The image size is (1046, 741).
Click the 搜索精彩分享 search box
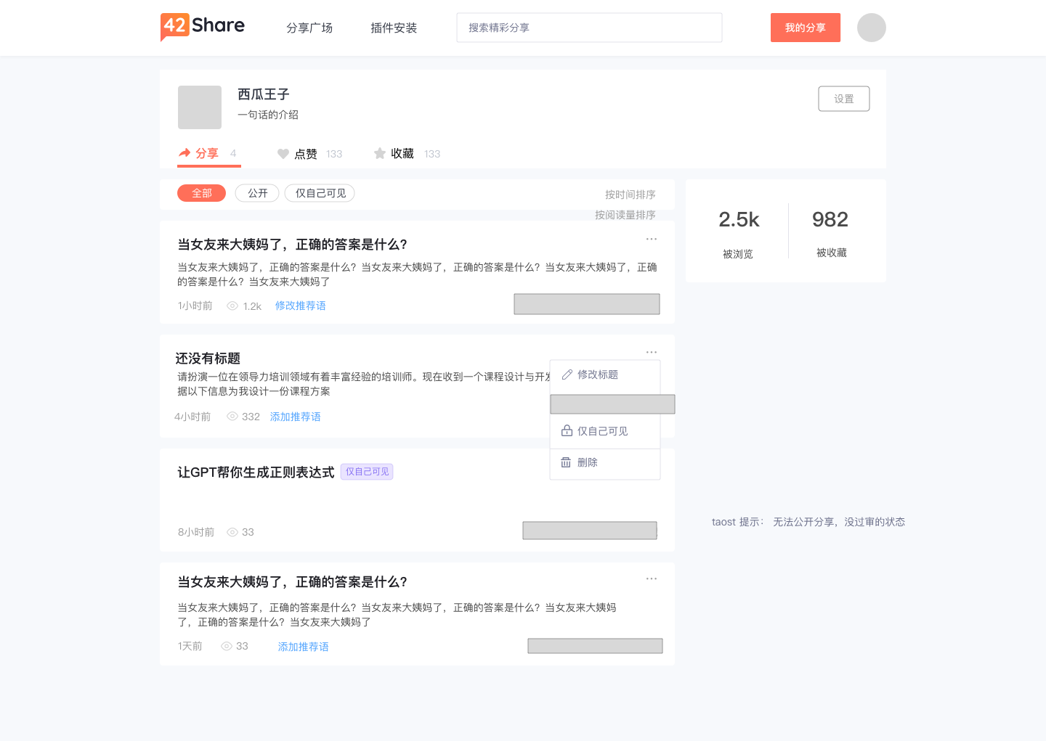coord(589,28)
